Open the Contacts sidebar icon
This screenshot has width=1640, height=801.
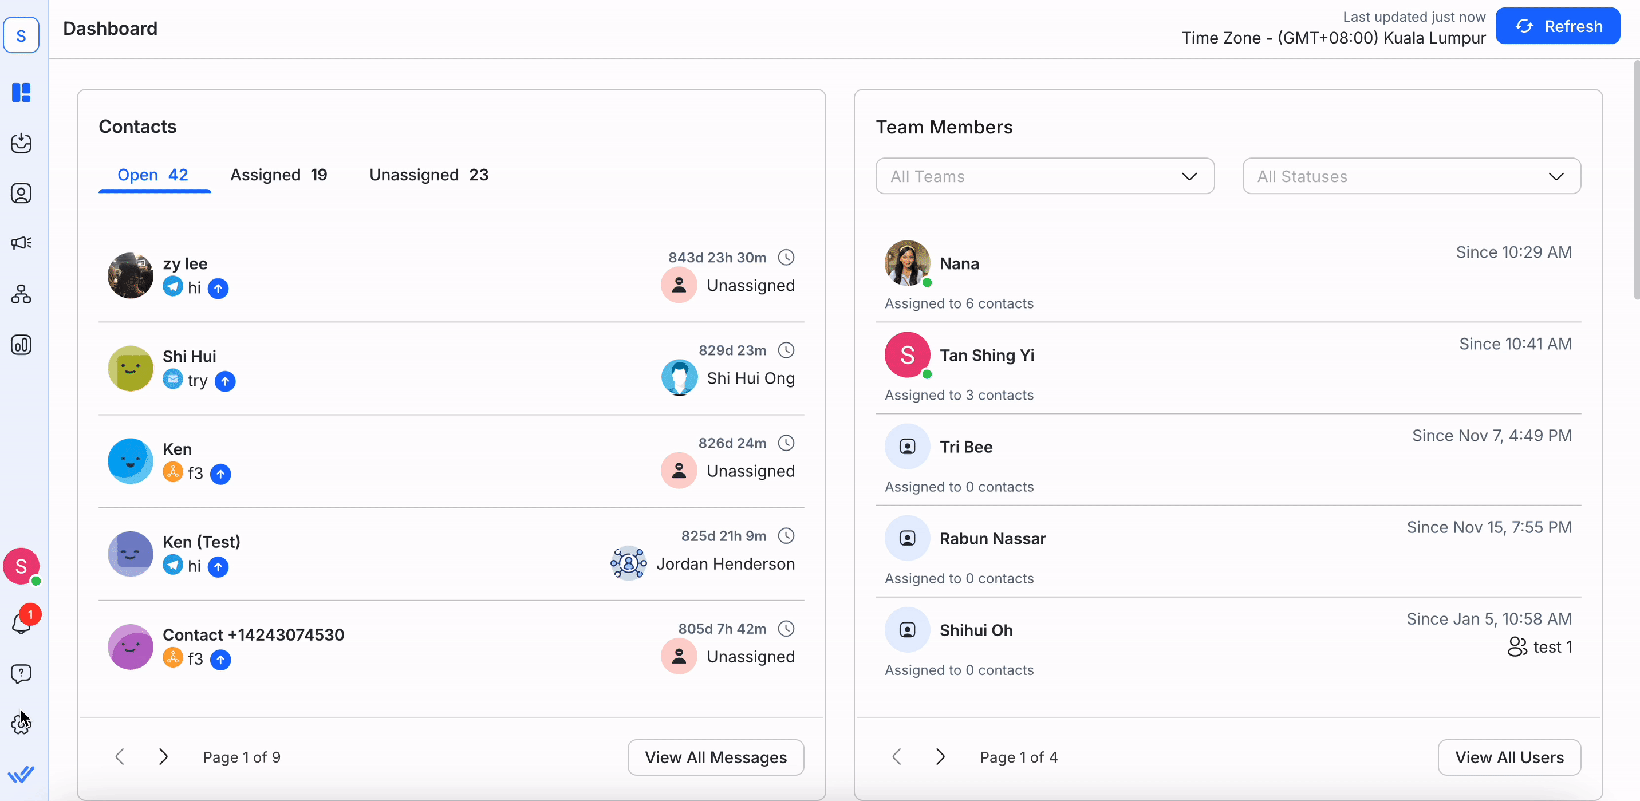coord(21,193)
